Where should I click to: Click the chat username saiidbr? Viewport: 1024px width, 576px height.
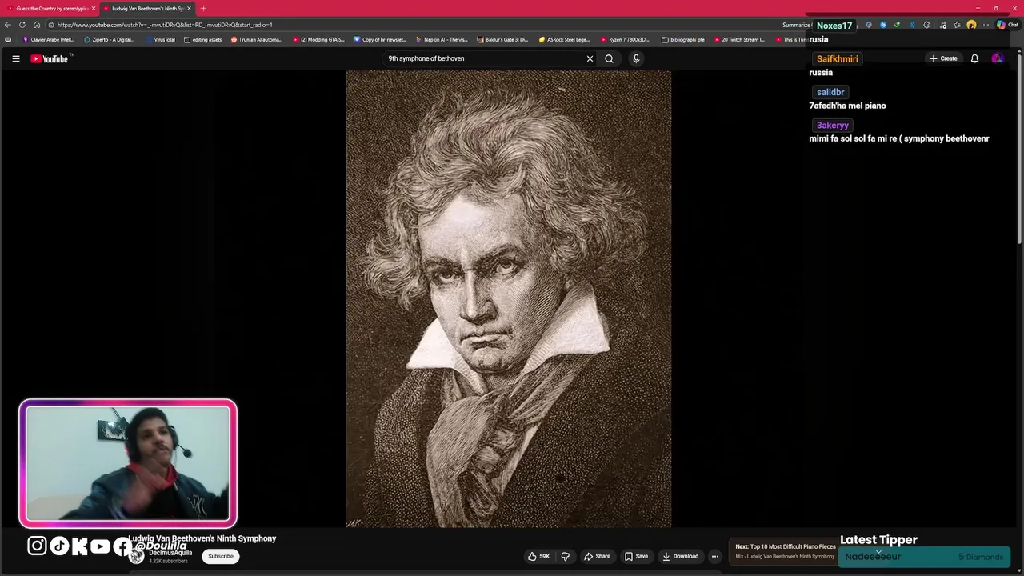830,92
